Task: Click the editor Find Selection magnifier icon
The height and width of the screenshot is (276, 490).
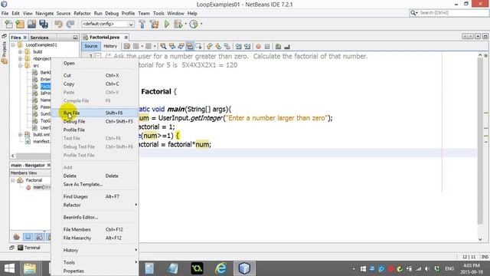Action: (x=163, y=46)
